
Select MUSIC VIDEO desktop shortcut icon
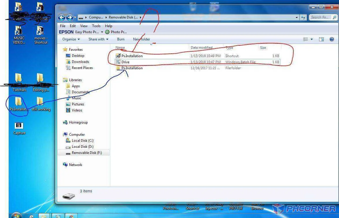(19, 35)
